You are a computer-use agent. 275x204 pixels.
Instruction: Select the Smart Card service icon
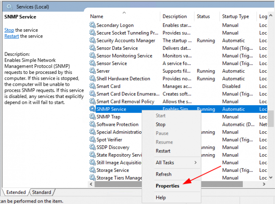coord(92,86)
